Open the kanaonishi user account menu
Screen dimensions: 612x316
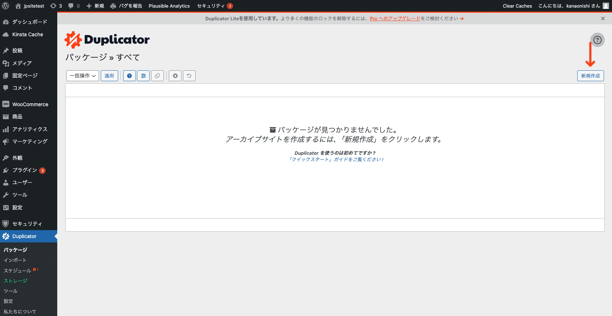pyautogui.click(x=573, y=6)
